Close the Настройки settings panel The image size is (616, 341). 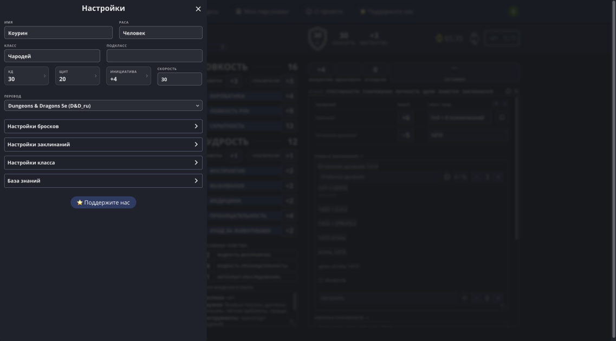(198, 9)
